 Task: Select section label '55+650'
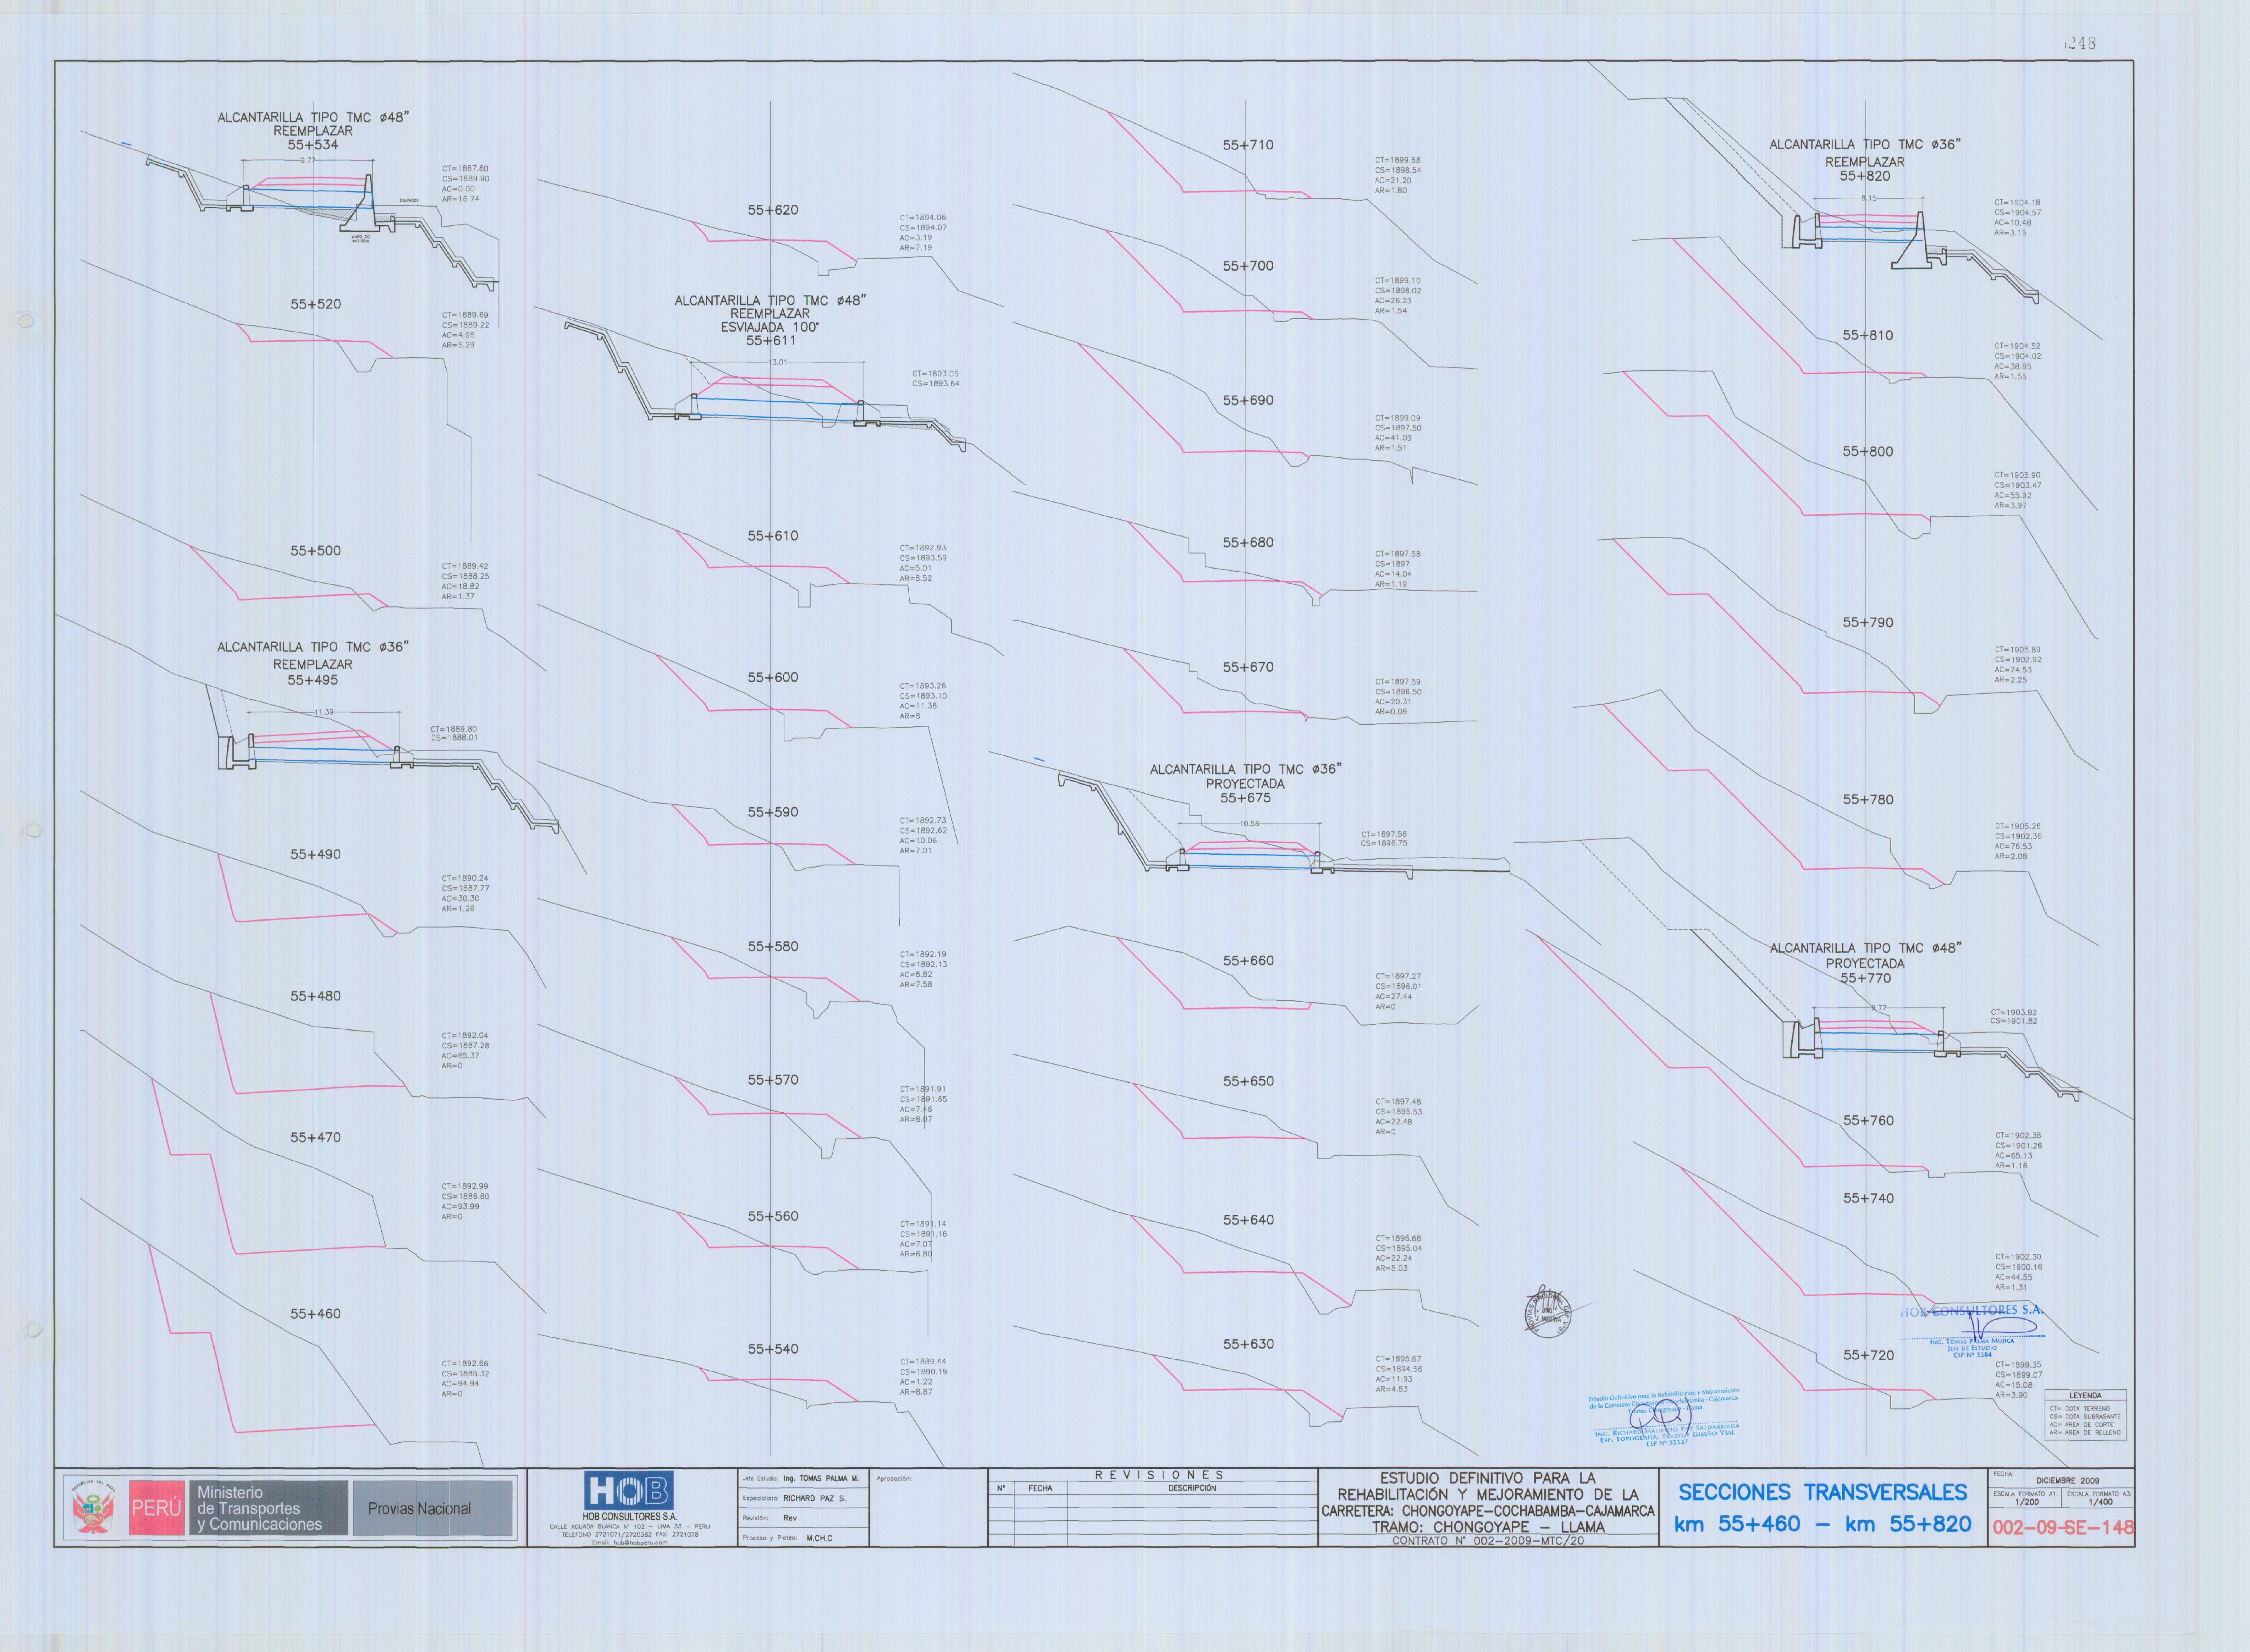click(1248, 1081)
